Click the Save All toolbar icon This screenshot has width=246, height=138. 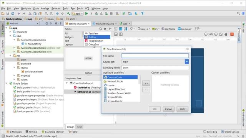(8, 14)
